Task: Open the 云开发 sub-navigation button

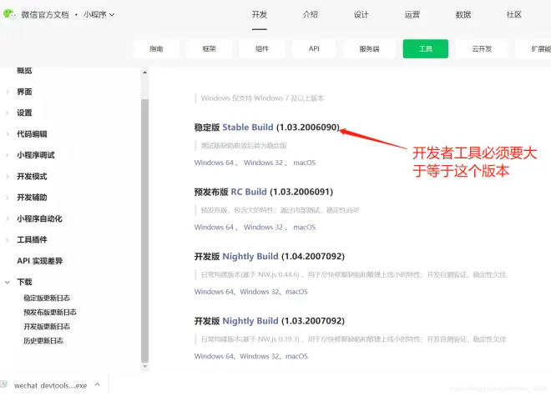Action: click(x=482, y=49)
